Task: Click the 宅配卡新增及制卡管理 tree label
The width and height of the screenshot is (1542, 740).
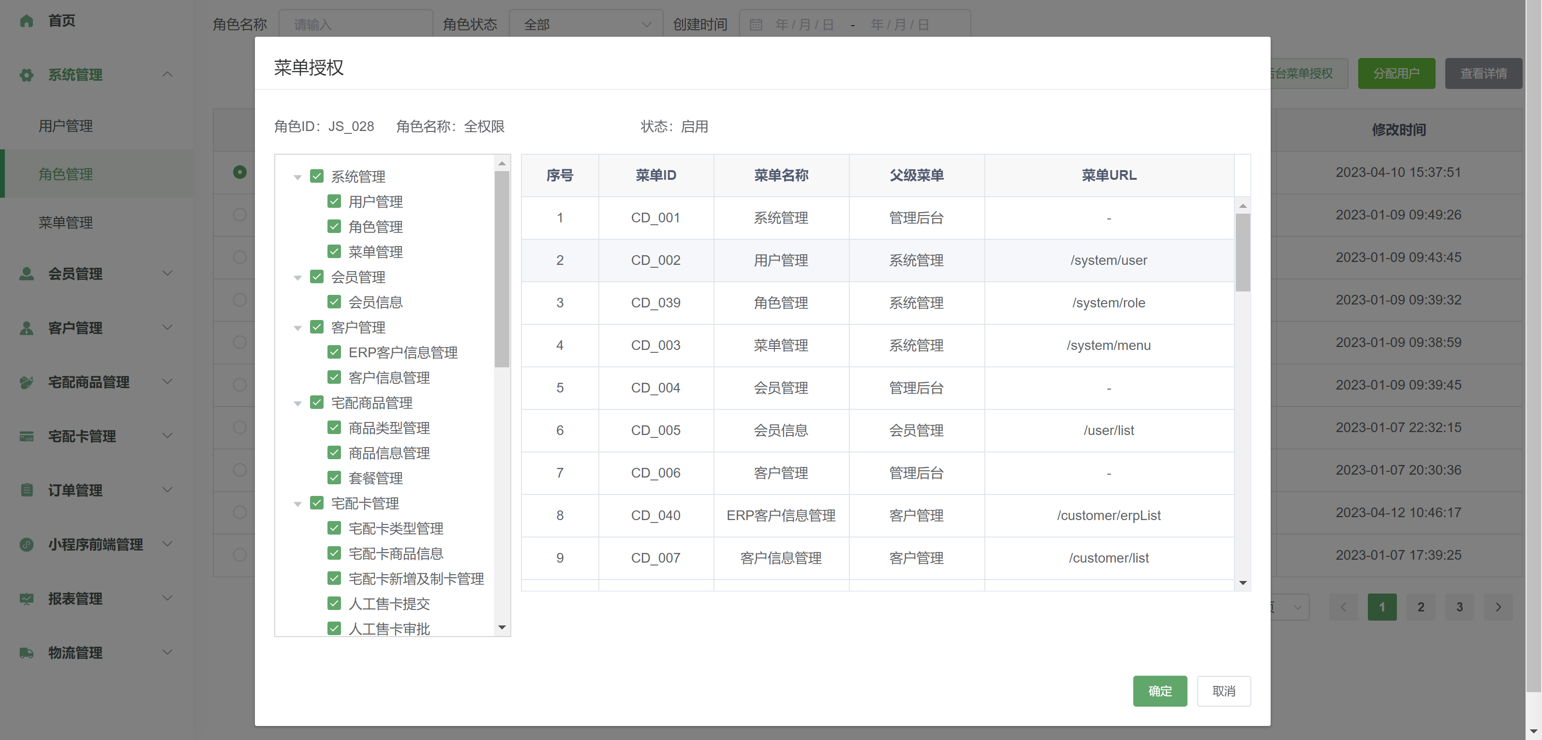Action: click(x=416, y=579)
